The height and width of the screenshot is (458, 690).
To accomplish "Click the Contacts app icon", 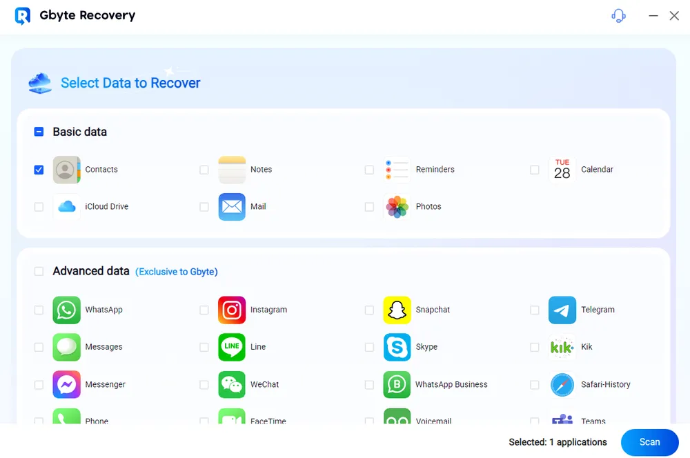I will click(66, 170).
